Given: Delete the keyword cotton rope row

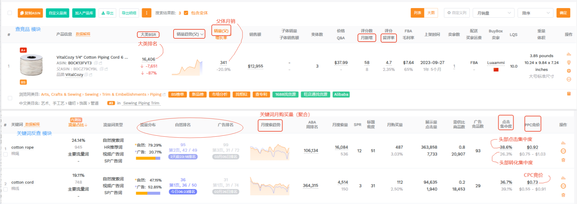Looking at the screenshot, I should click(x=563, y=160).
